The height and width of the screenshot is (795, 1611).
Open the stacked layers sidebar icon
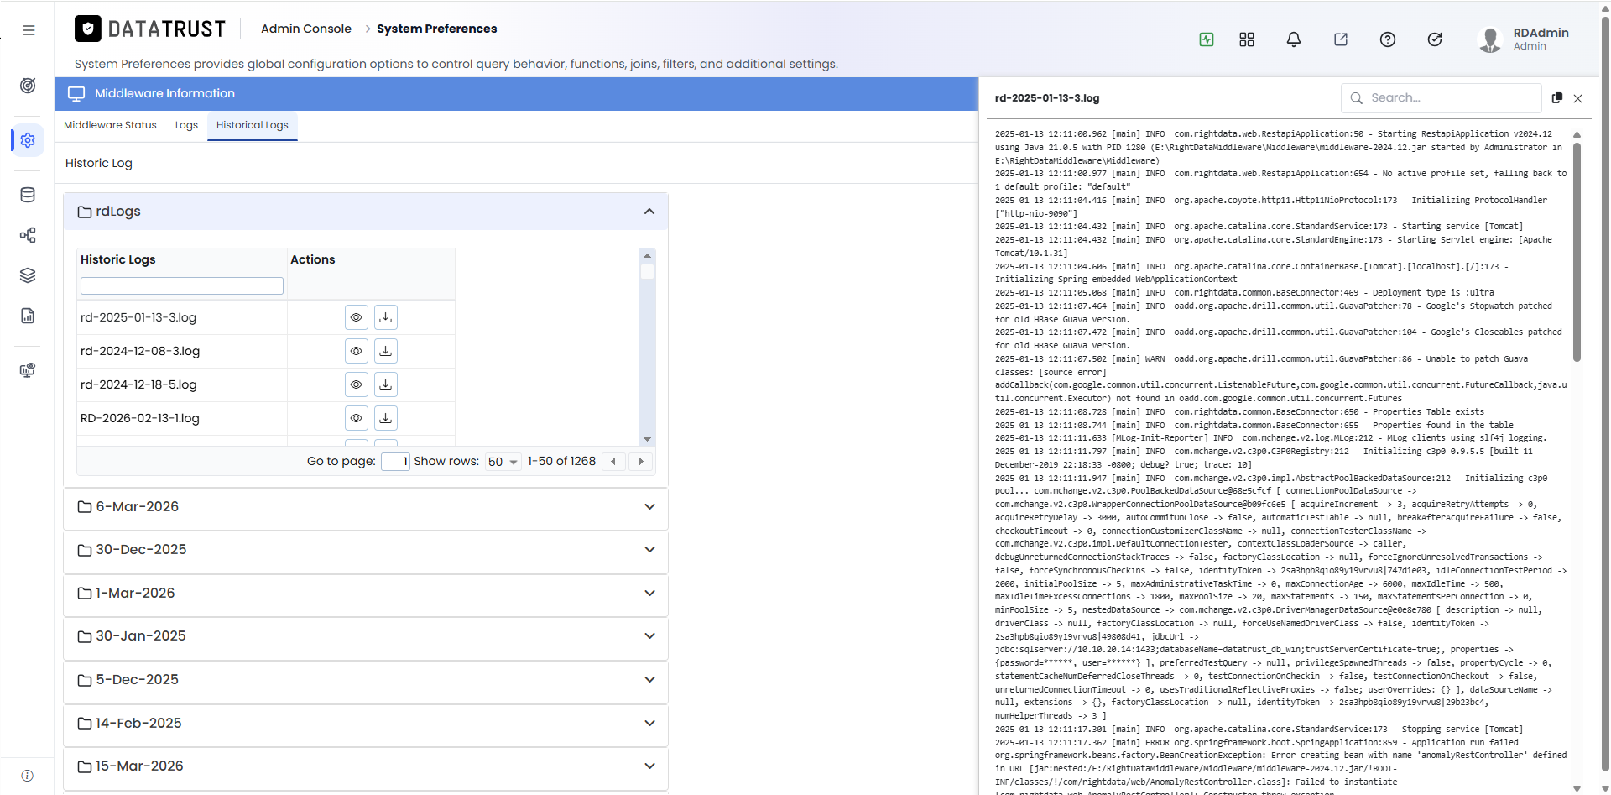pos(28,275)
